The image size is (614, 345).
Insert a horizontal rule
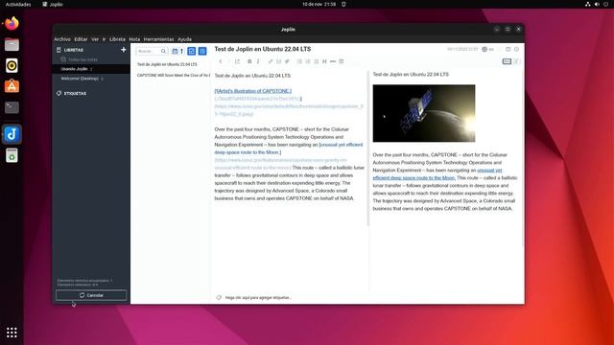pyautogui.click(x=333, y=61)
